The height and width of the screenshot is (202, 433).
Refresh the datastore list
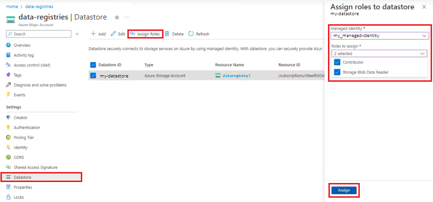(199, 34)
